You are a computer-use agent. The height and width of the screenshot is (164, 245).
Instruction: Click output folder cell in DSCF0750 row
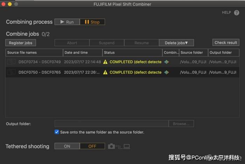[x=223, y=72]
